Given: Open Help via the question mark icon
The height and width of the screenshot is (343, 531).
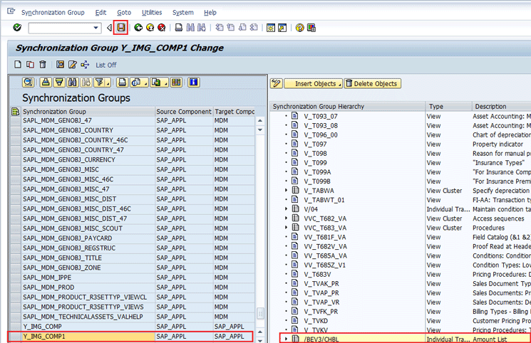Looking at the screenshot, I should tap(300, 28).
